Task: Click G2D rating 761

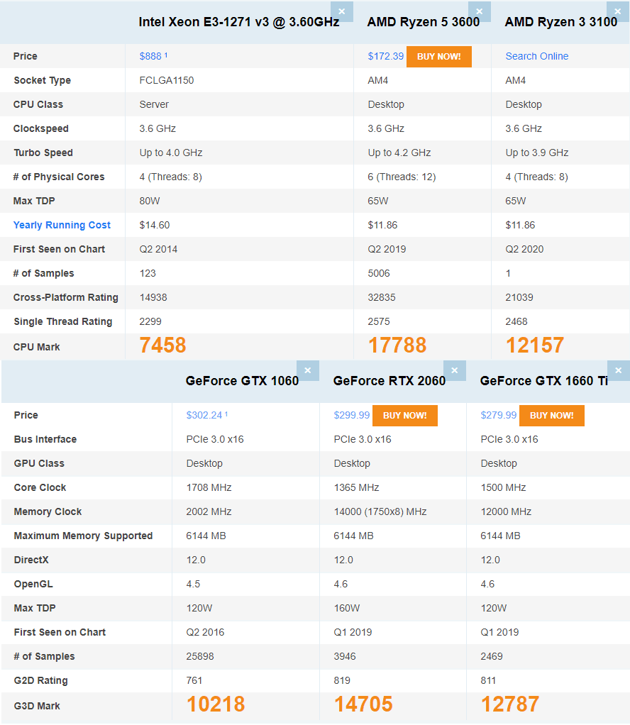Action: (194, 680)
